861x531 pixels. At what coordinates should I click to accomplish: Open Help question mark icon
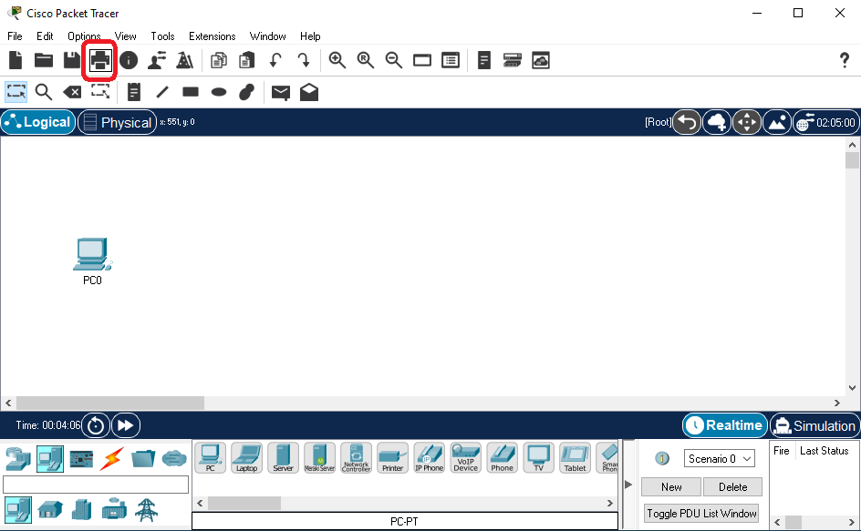[845, 60]
